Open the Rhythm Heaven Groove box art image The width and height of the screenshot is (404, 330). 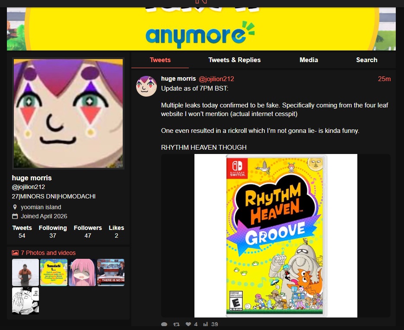[276, 236]
